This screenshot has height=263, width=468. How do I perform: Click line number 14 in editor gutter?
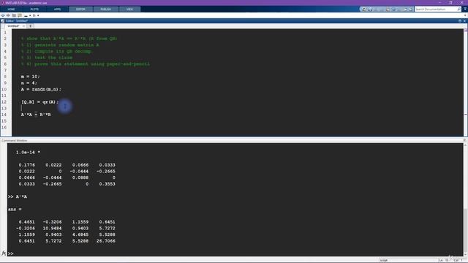pyautogui.click(x=4, y=115)
